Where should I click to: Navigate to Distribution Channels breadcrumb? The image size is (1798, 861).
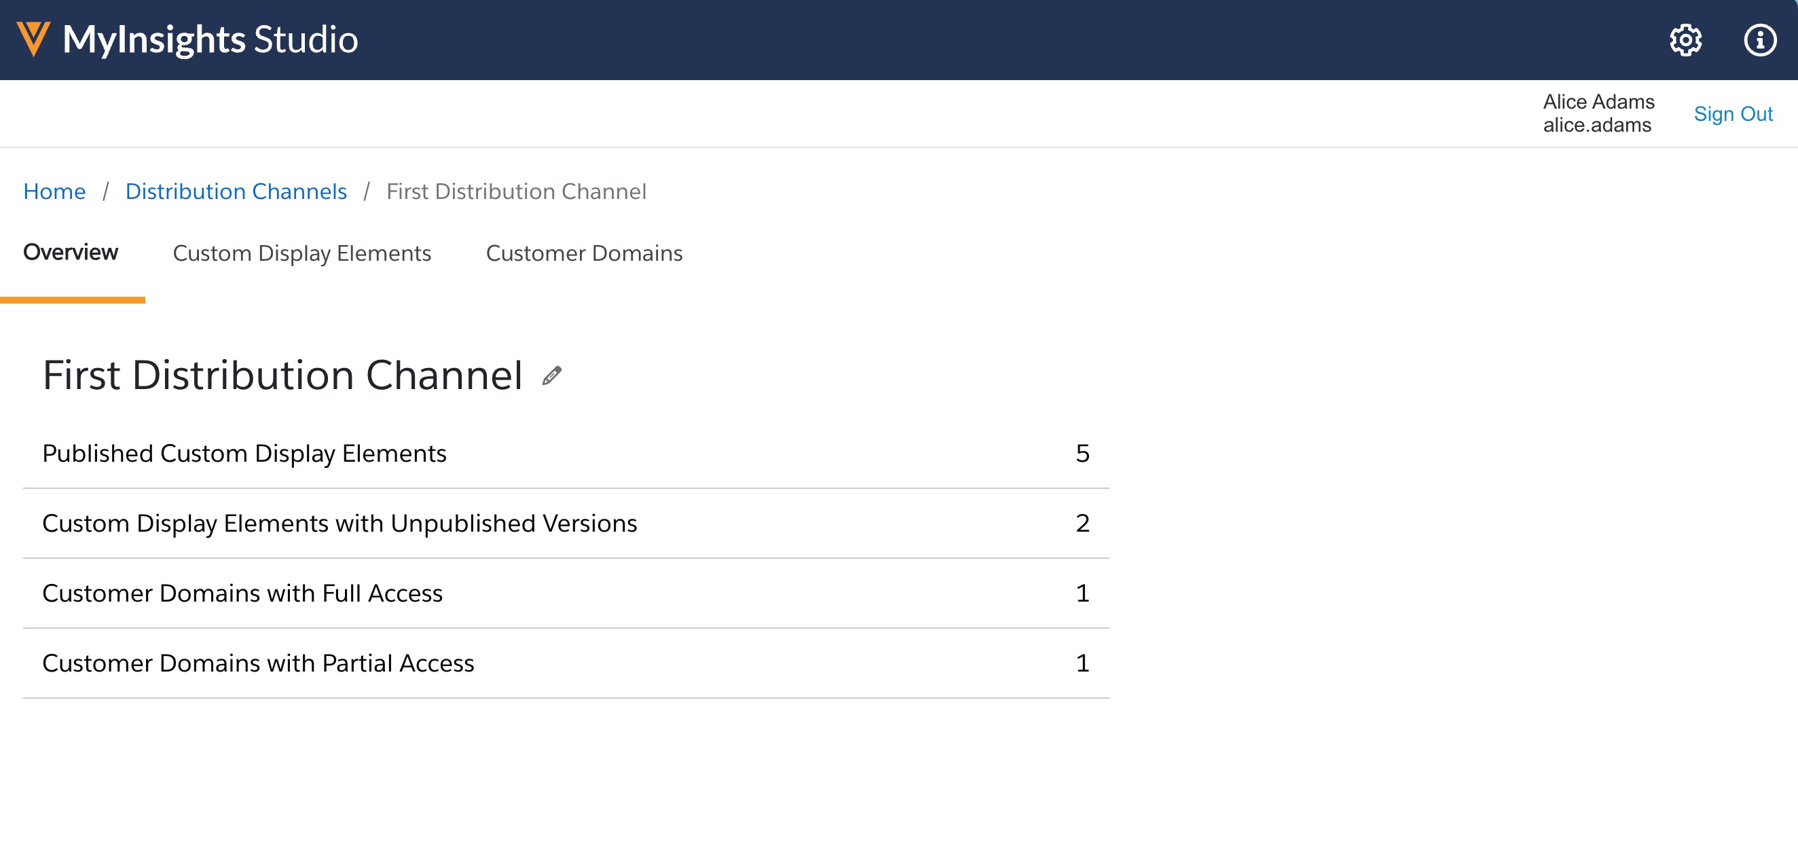(x=236, y=191)
